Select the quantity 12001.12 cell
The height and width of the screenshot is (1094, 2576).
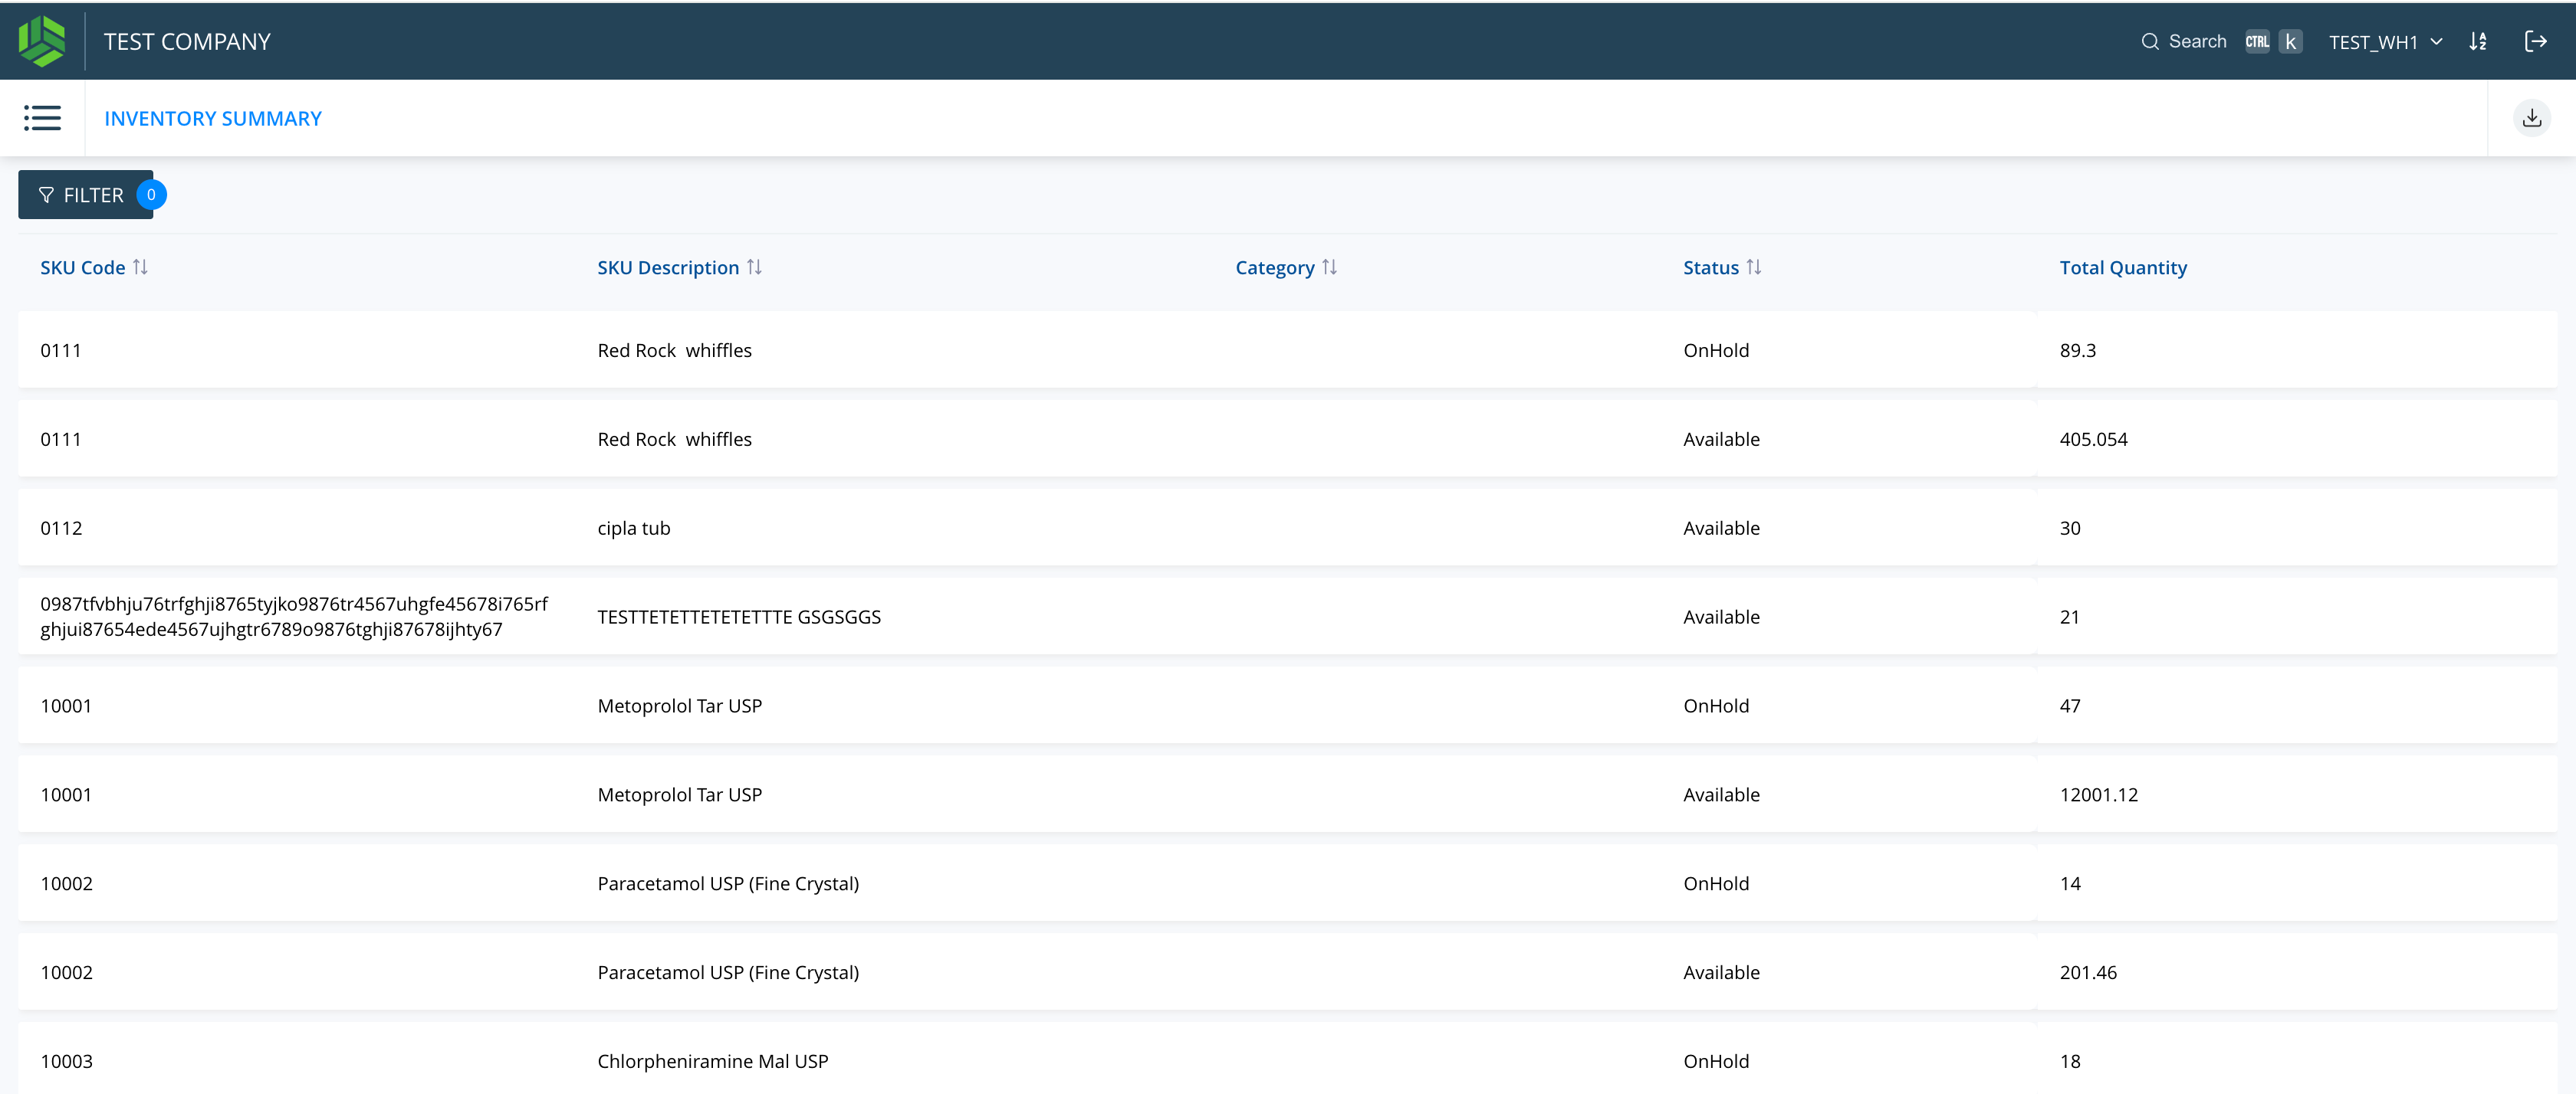2098,794
